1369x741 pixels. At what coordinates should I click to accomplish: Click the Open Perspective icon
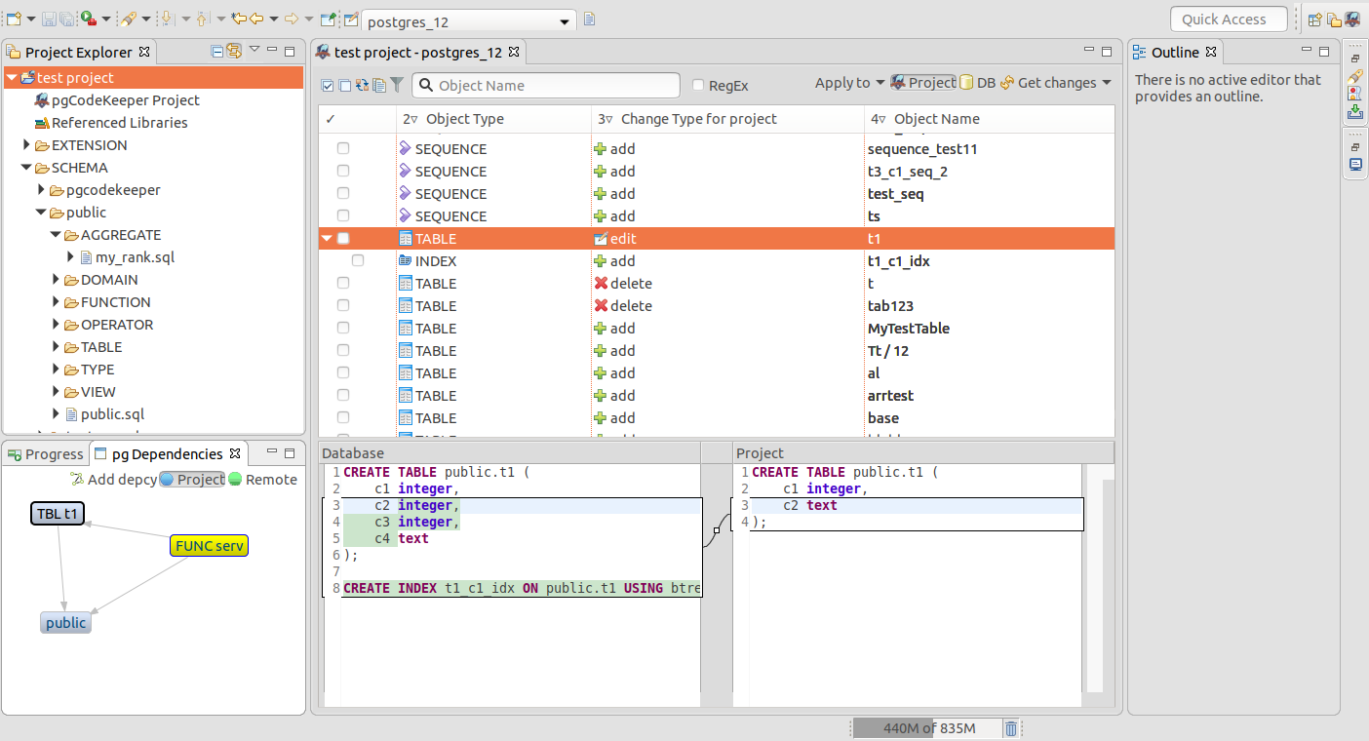pos(1314,19)
